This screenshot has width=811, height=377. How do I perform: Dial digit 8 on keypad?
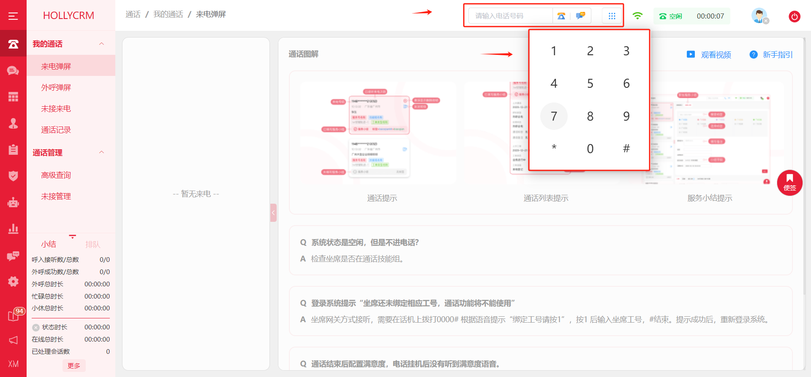click(x=590, y=116)
